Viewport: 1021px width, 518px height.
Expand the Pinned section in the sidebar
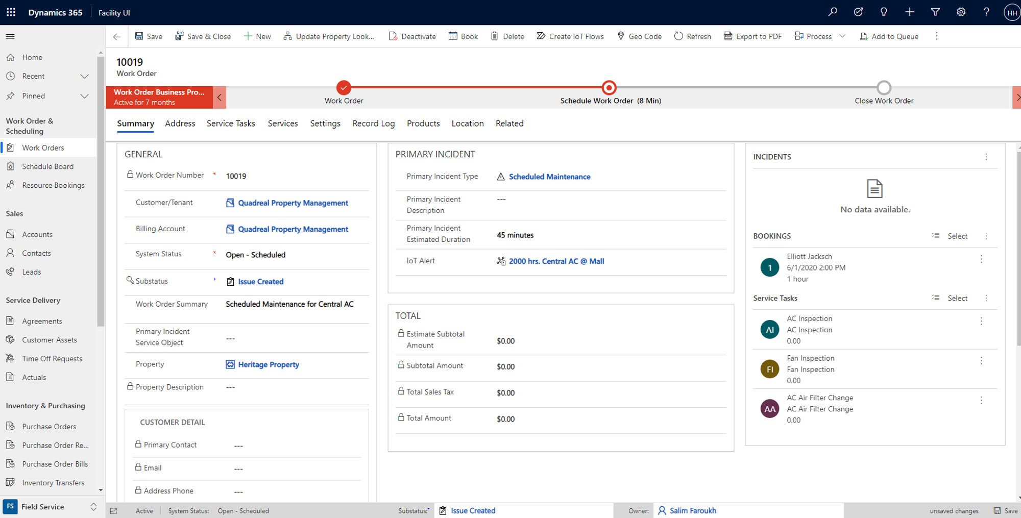(x=84, y=96)
